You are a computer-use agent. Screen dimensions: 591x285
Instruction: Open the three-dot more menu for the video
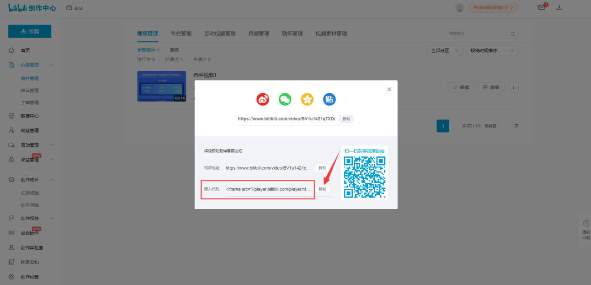tap(514, 87)
